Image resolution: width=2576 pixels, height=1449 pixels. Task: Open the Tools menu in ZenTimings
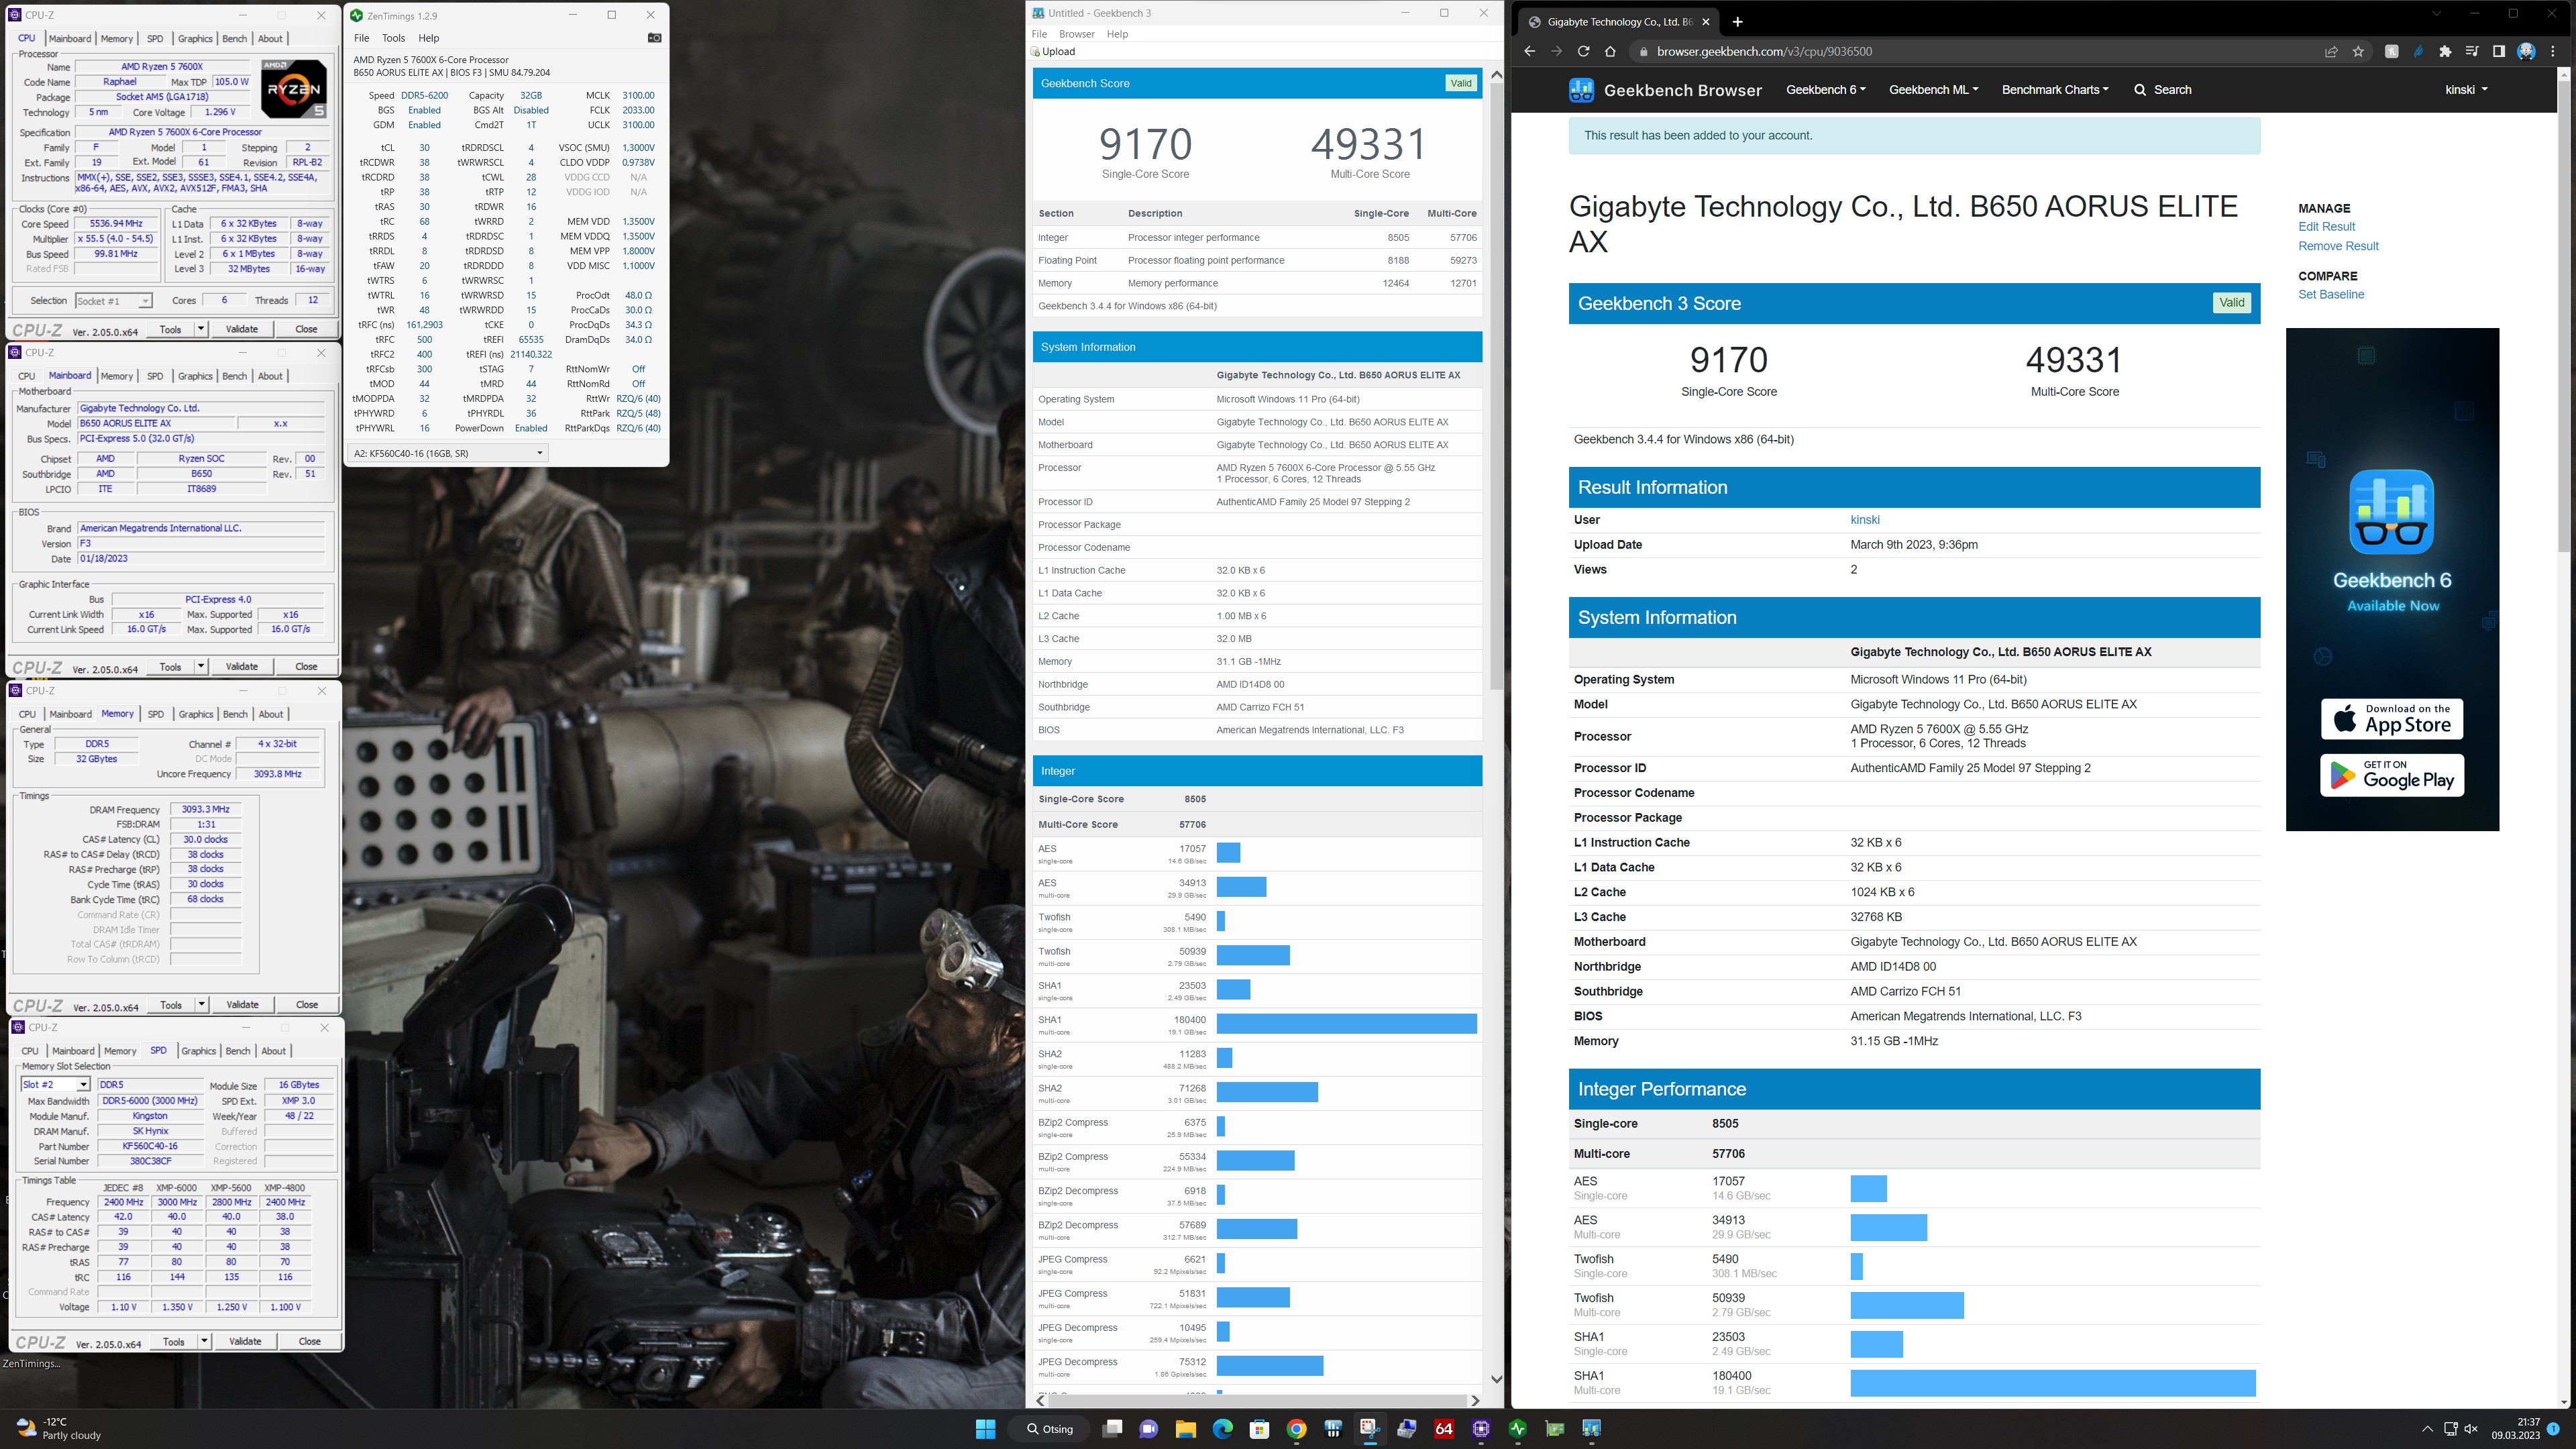click(393, 38)
